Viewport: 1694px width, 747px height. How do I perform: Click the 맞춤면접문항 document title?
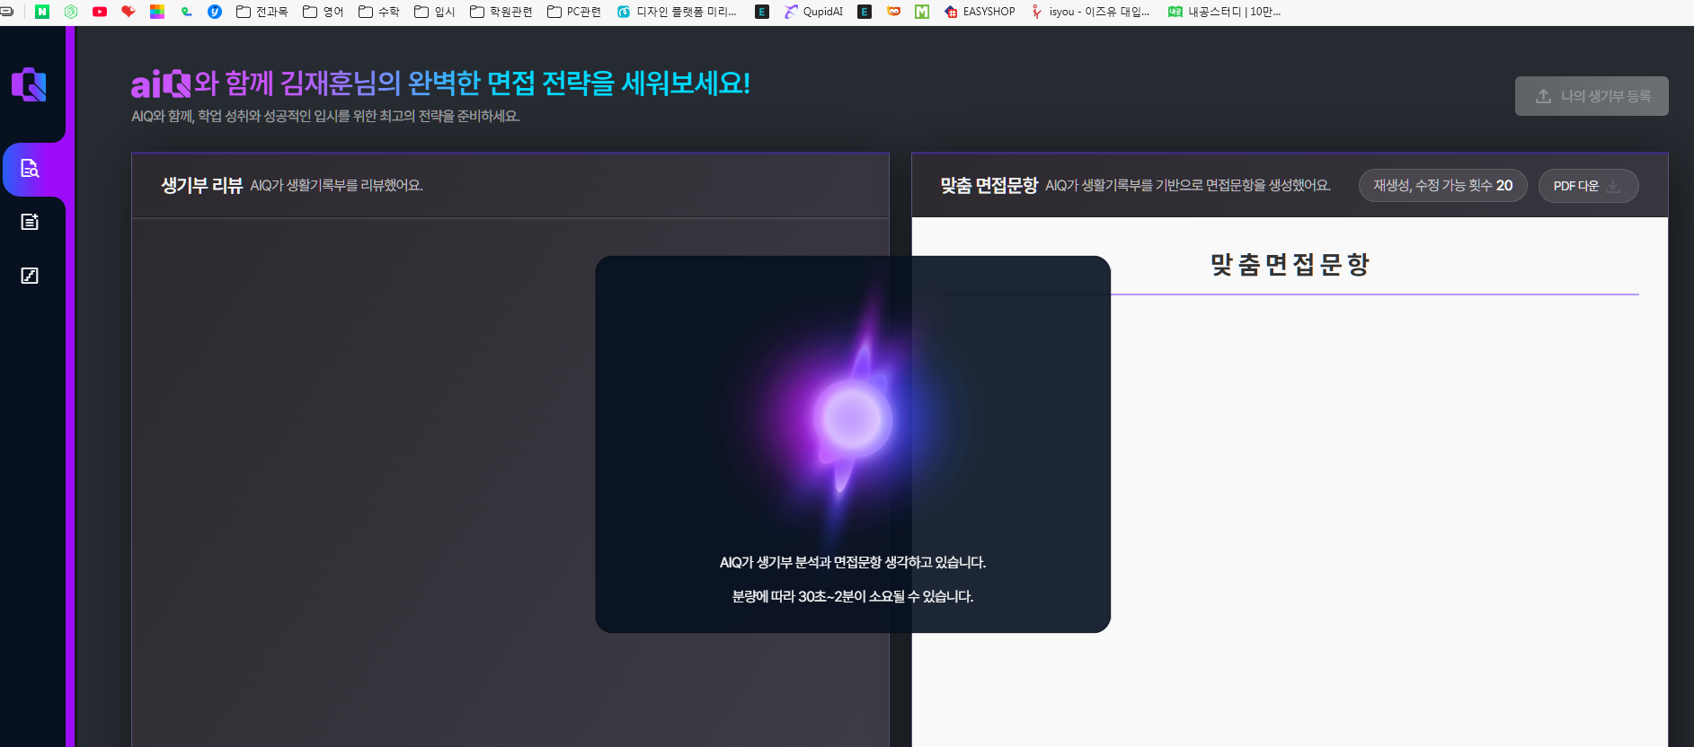[1290, 264]
